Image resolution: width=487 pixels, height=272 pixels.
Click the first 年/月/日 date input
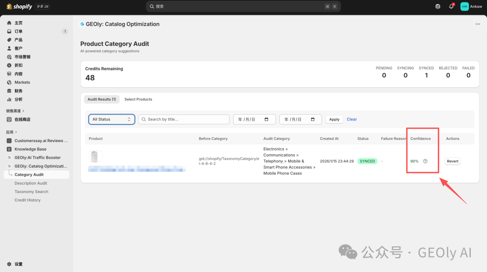254,119
